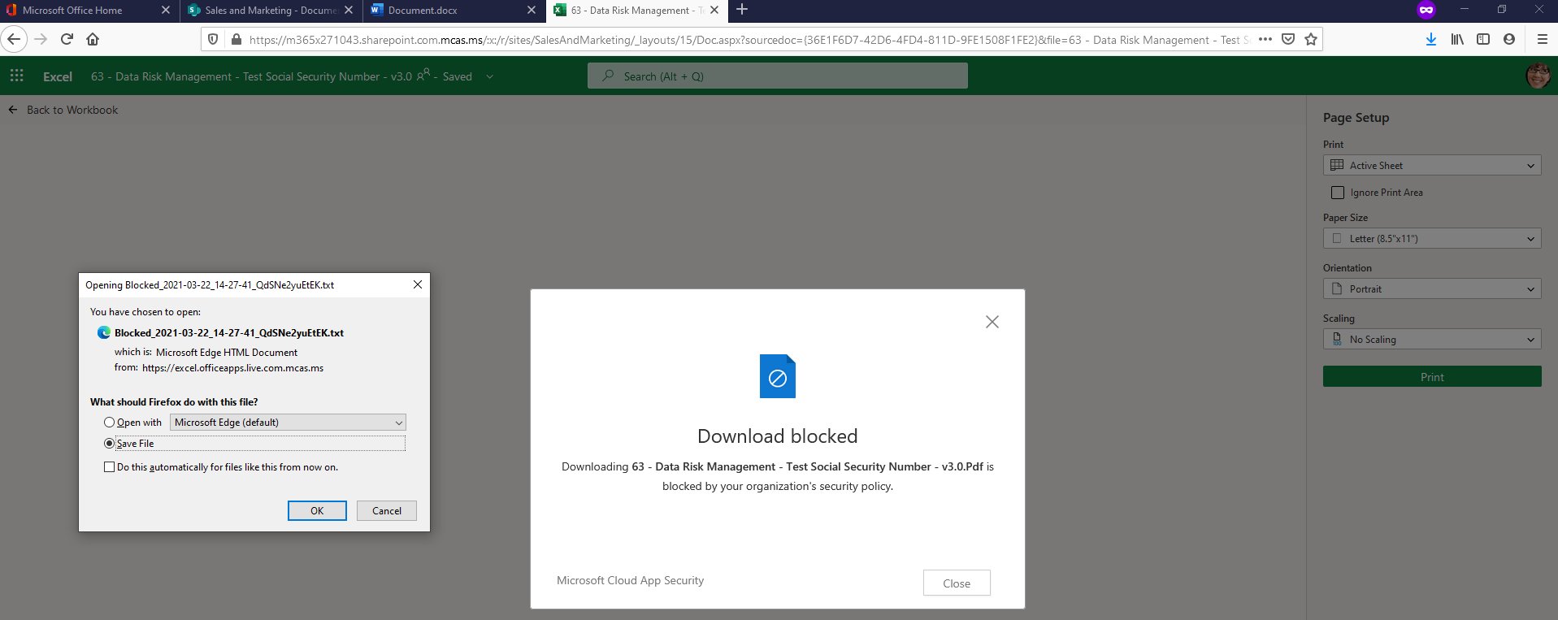Click the forward navigation arrow
Viewport: 1558px width, 620px height.
point(41,39)
